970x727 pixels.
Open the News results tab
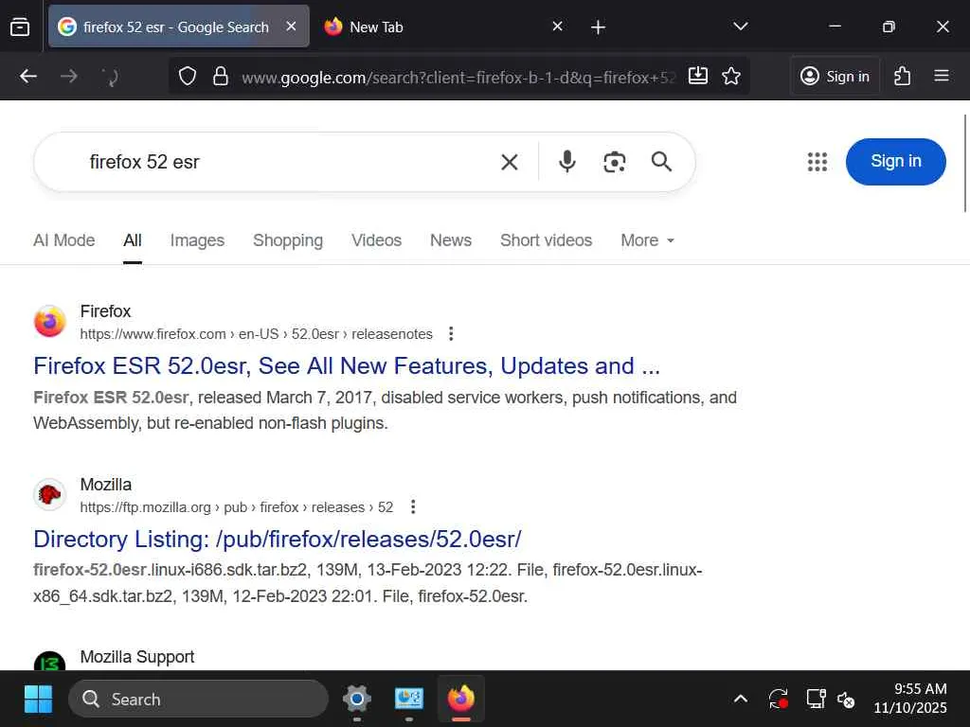tap(450, 240)
